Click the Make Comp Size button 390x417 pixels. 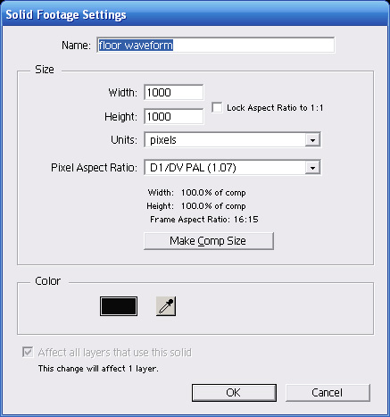tap(209, 241)
